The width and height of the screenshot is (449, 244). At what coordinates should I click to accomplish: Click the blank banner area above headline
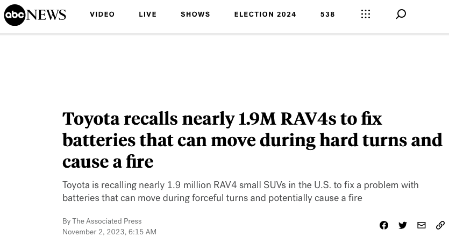click(x=225, y=70)
